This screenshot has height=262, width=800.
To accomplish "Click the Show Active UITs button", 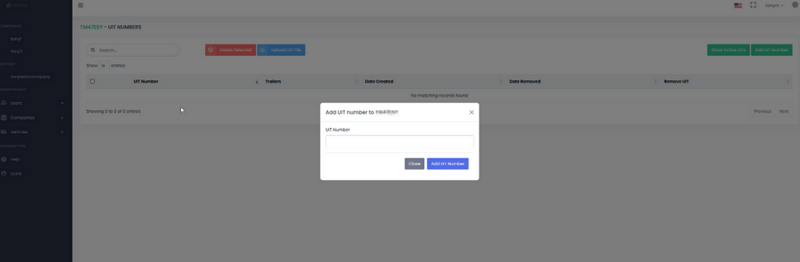I will click(728, 50).
